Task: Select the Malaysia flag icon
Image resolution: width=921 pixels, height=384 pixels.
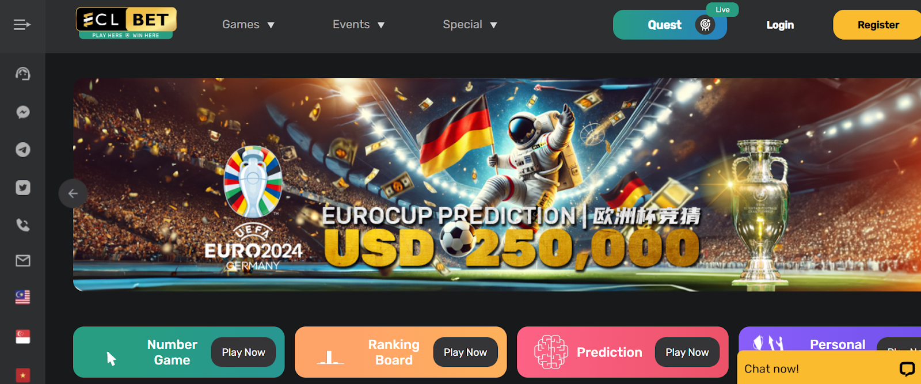Action: point(22,298)
